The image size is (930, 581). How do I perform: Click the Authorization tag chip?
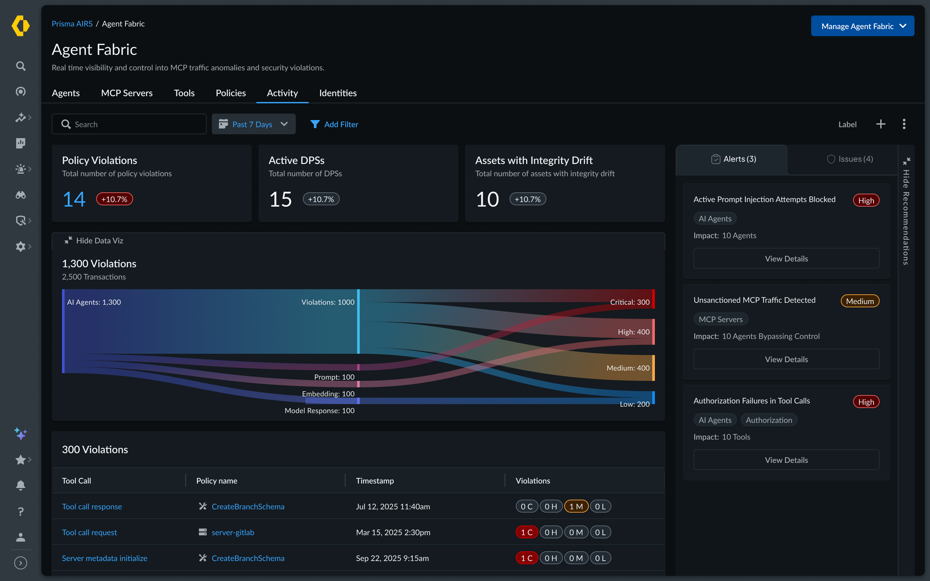(769, 420)
